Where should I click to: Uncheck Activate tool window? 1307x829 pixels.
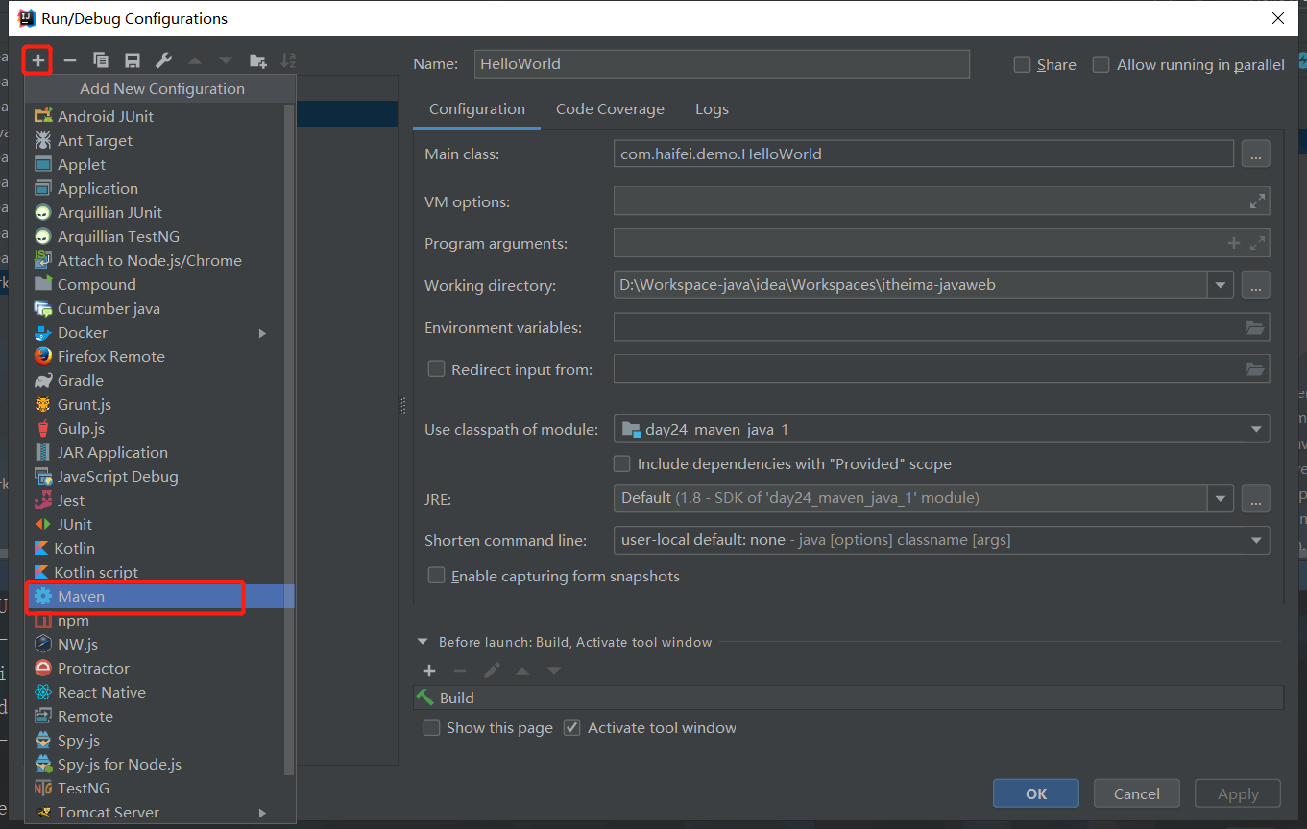pyautogui.click(x=572, y=727)
